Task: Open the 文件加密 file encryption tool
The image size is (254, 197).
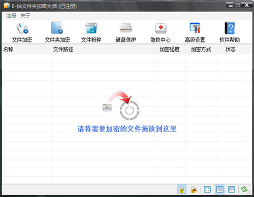Action: click(x=22, y=32)
